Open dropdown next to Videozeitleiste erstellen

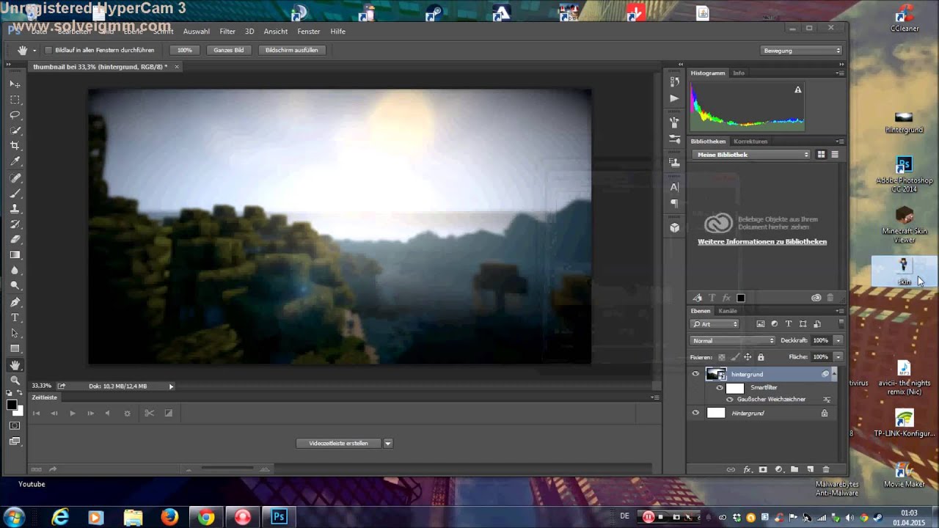pos(388,443)
